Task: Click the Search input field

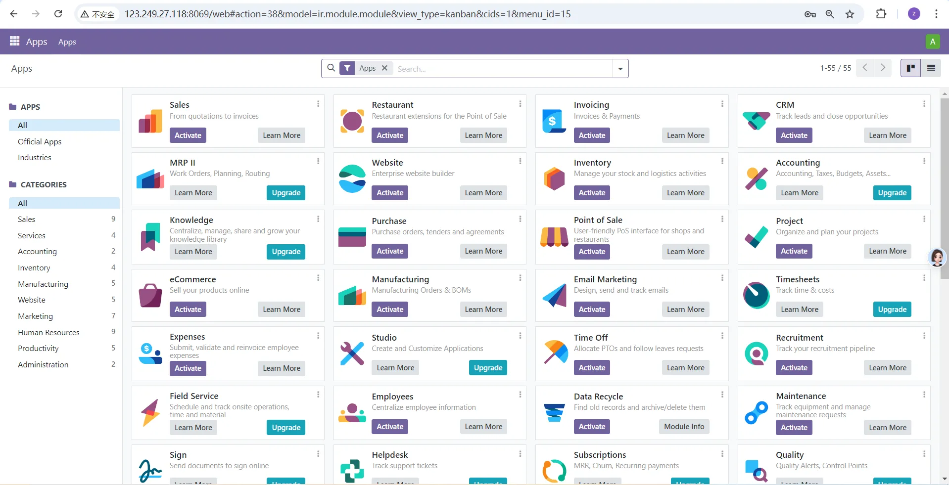Action: pyautogui.click(x=503, y=69)
